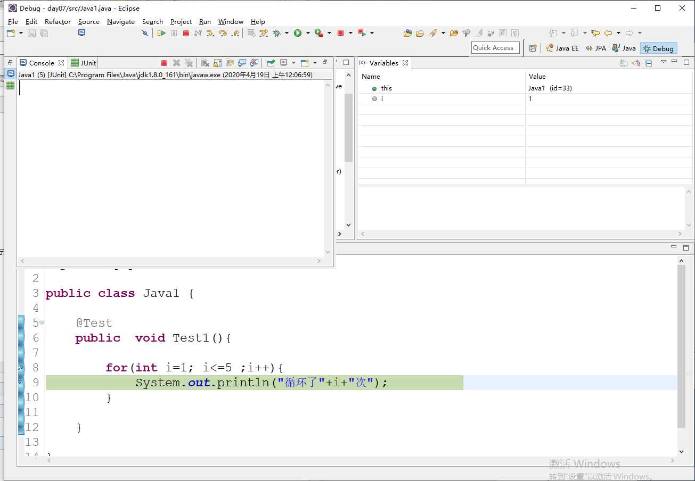Toggle Use Step Filters button
This screenshot has width=695, height=481.
[264, 33]
